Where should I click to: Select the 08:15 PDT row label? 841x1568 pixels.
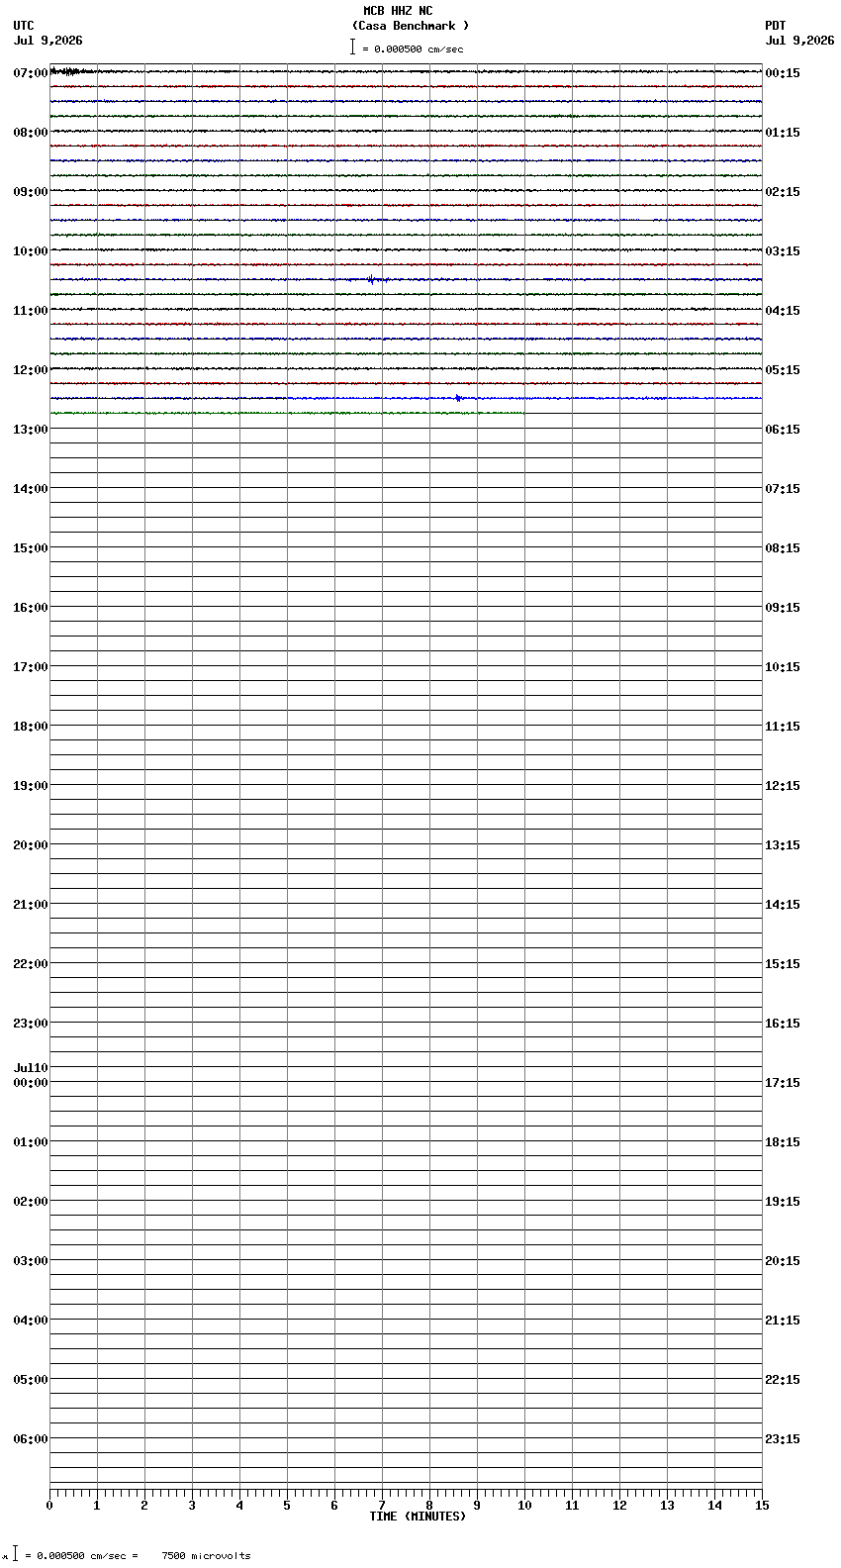(x=783, y=548)
